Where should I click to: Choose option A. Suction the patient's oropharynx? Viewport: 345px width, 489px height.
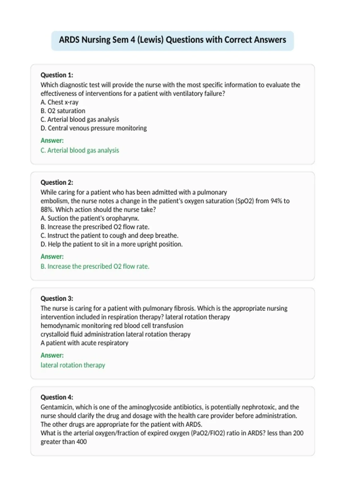pyautogui.click(x=90, y=218)
